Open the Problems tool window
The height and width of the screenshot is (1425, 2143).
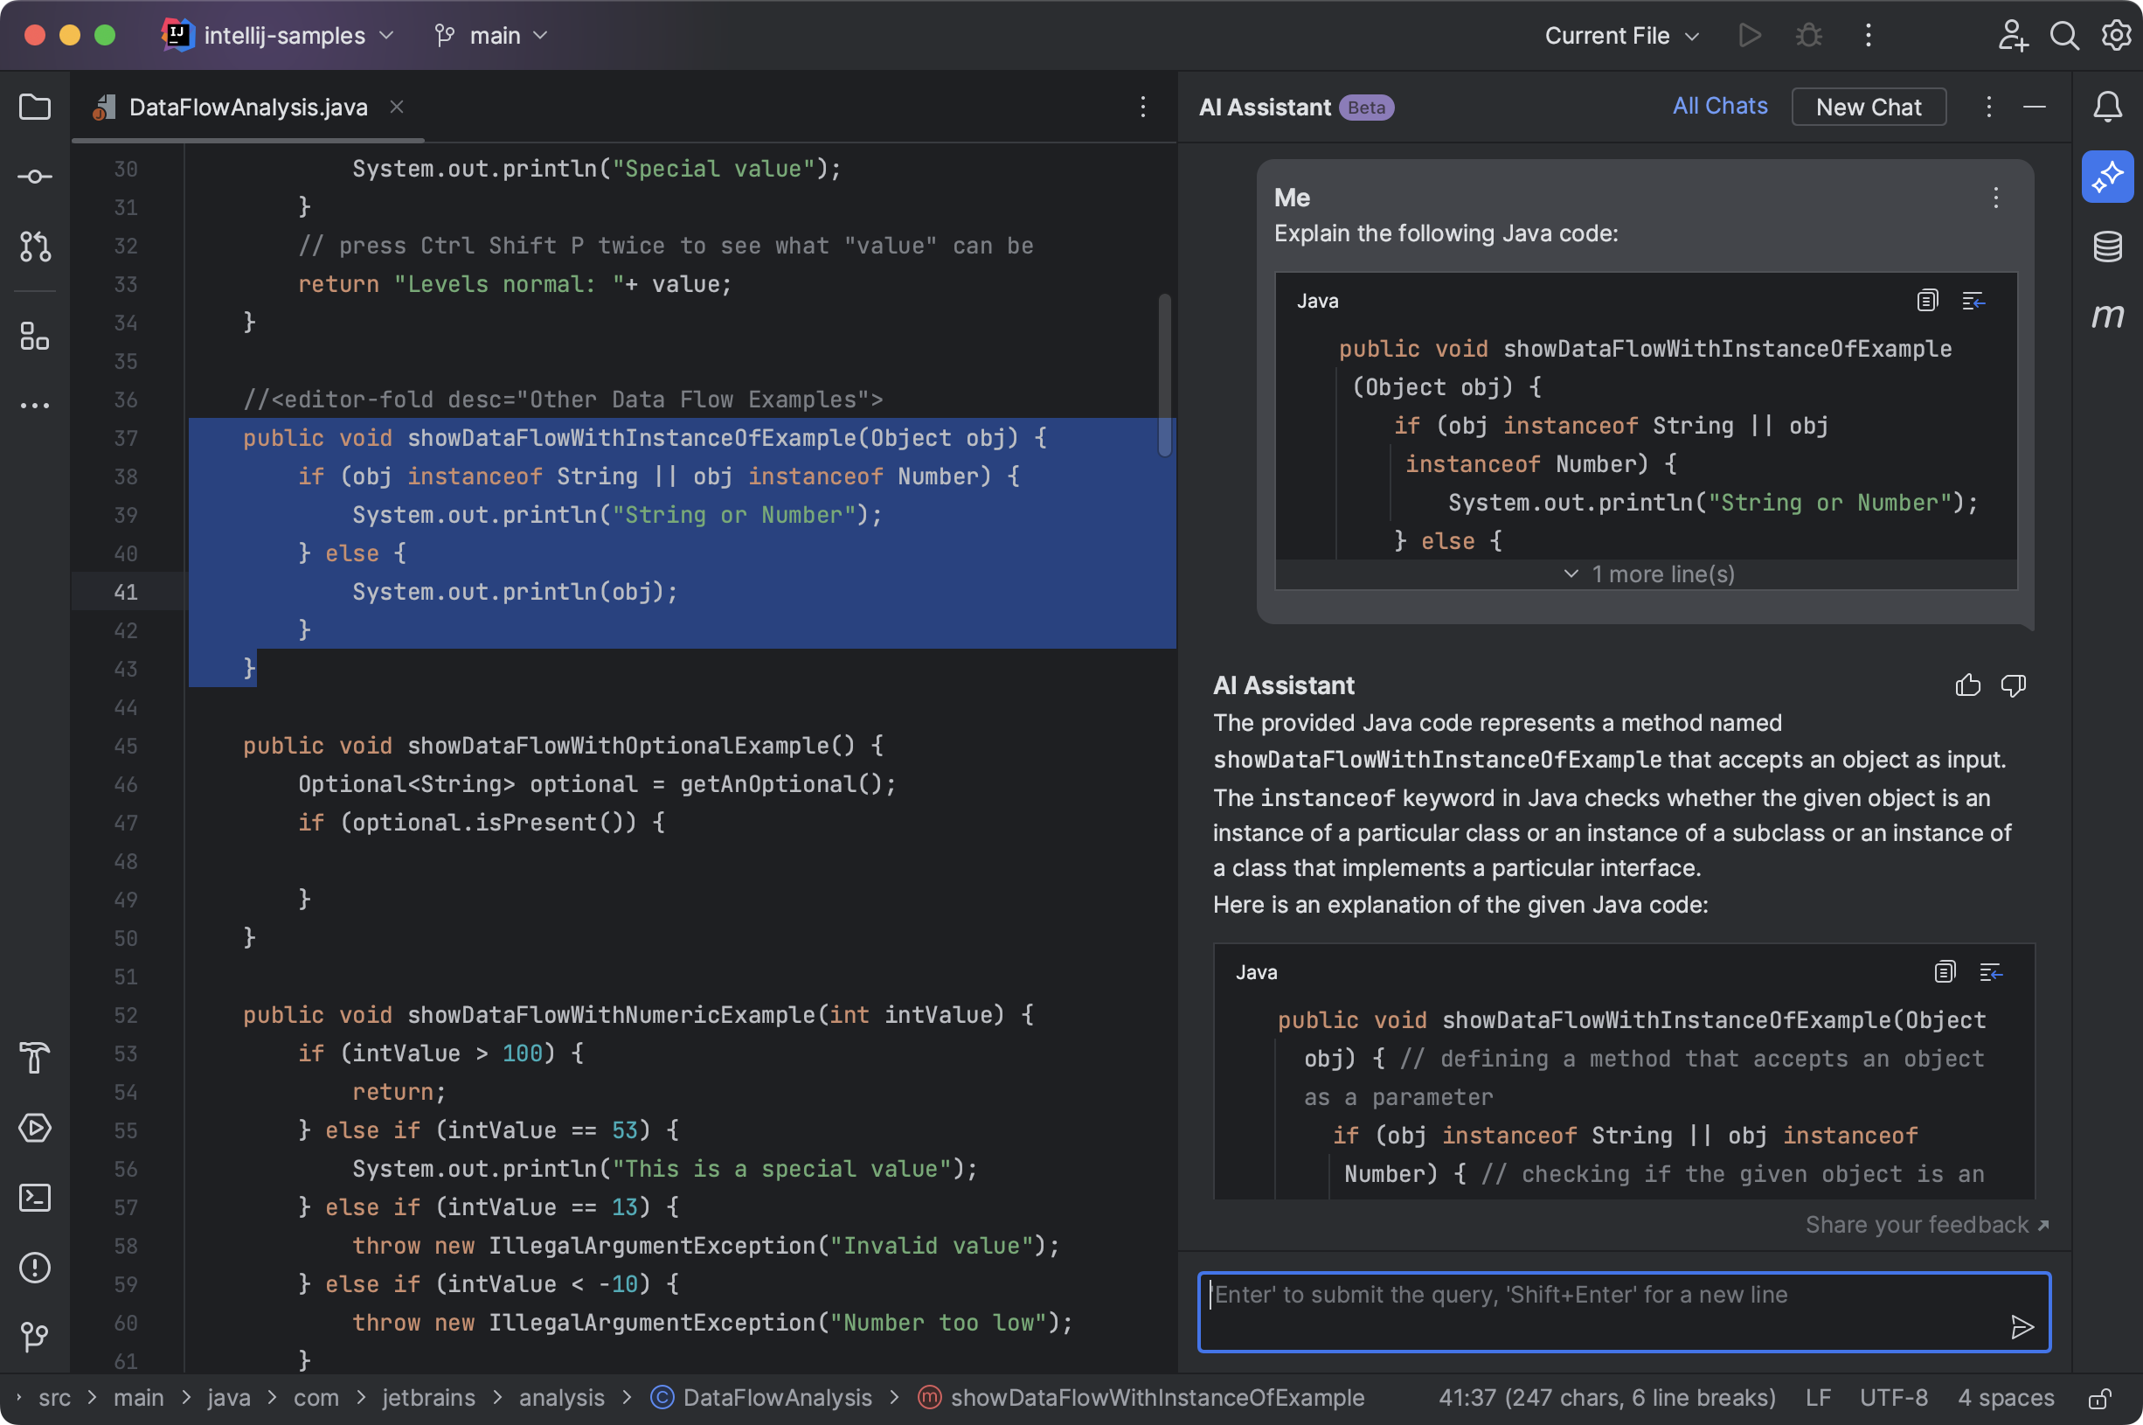(34, 1269)
